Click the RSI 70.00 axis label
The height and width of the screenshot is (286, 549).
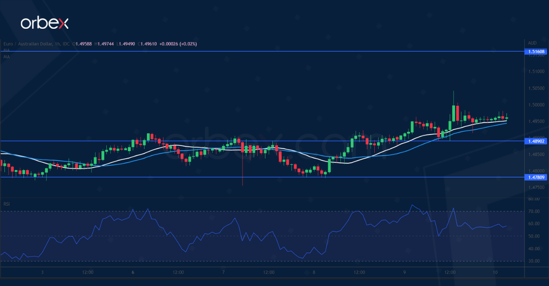click(x=533, y=211)
